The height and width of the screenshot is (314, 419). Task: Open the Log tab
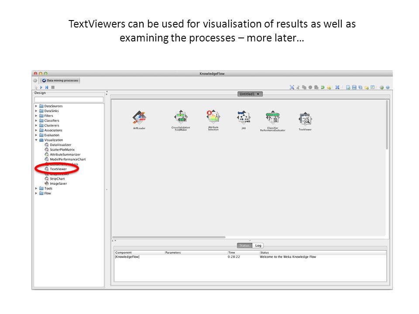(258, 246)
